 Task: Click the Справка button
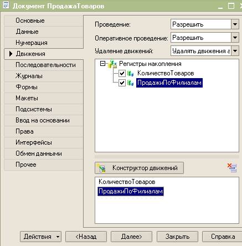pos(223,237)
